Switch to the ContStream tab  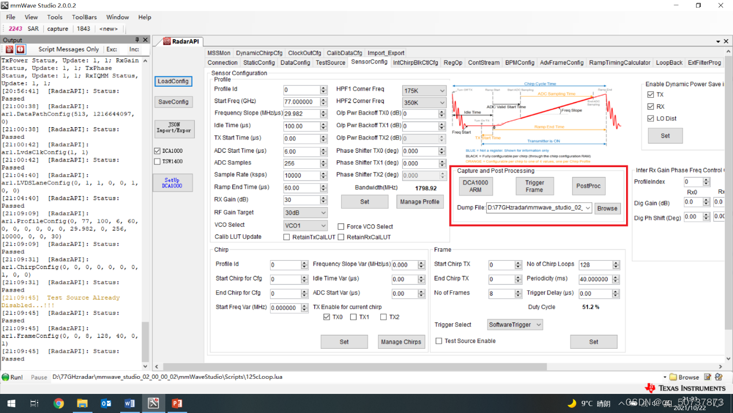(x=484, y=62)
